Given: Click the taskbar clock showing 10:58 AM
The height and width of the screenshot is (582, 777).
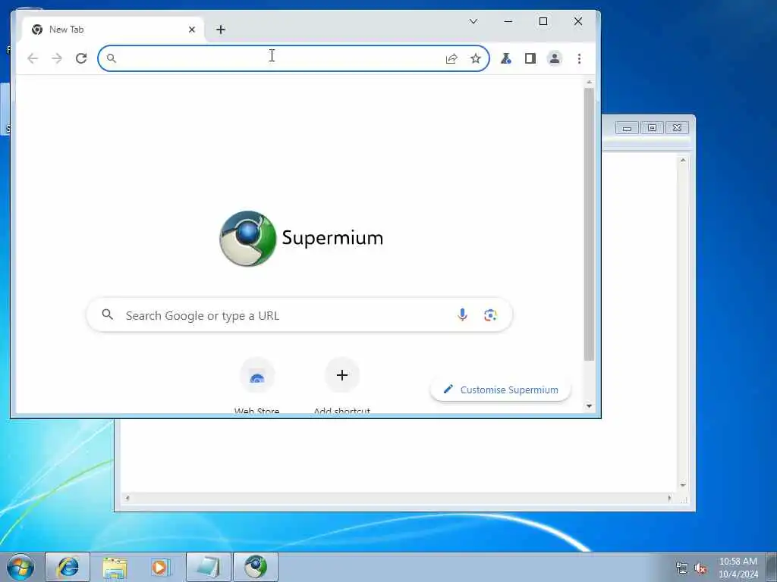Looking at the screenshot, I should [738, 568].
